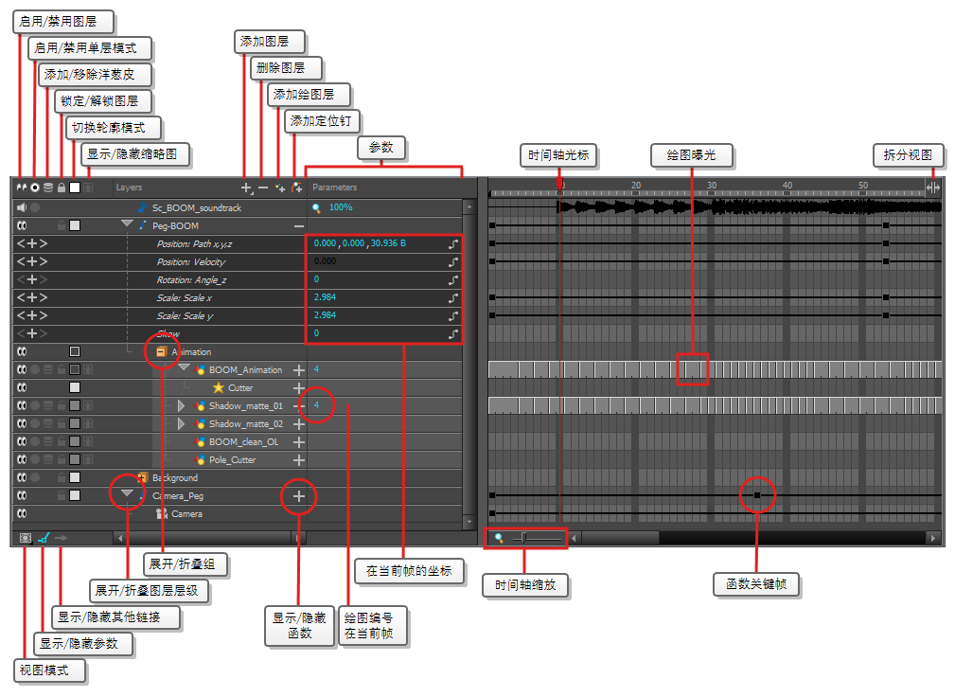
Task: Disable the BOOM_Animation layer
Action: point(22,370)
